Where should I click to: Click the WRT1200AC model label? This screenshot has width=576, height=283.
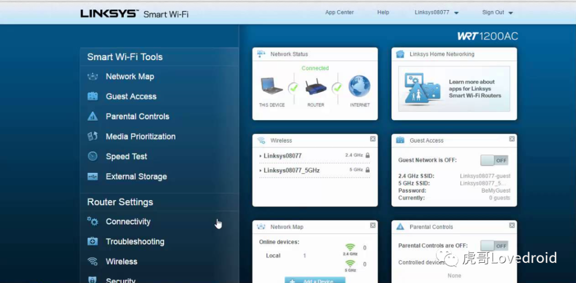click(487, 36)
